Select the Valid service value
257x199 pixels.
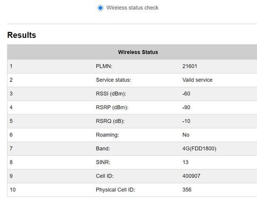(198, 80)
